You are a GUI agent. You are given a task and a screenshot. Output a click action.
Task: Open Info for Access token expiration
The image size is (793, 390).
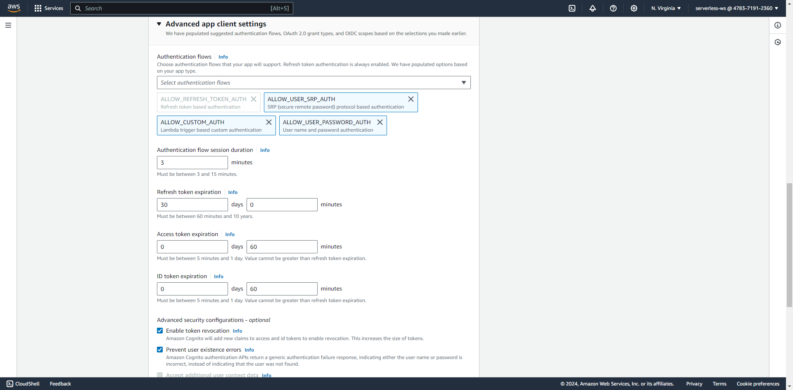click(230, 234)
